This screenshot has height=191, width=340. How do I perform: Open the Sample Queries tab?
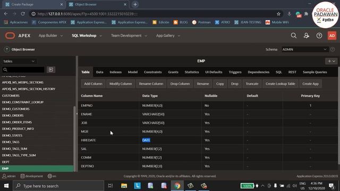click(314, 72)
